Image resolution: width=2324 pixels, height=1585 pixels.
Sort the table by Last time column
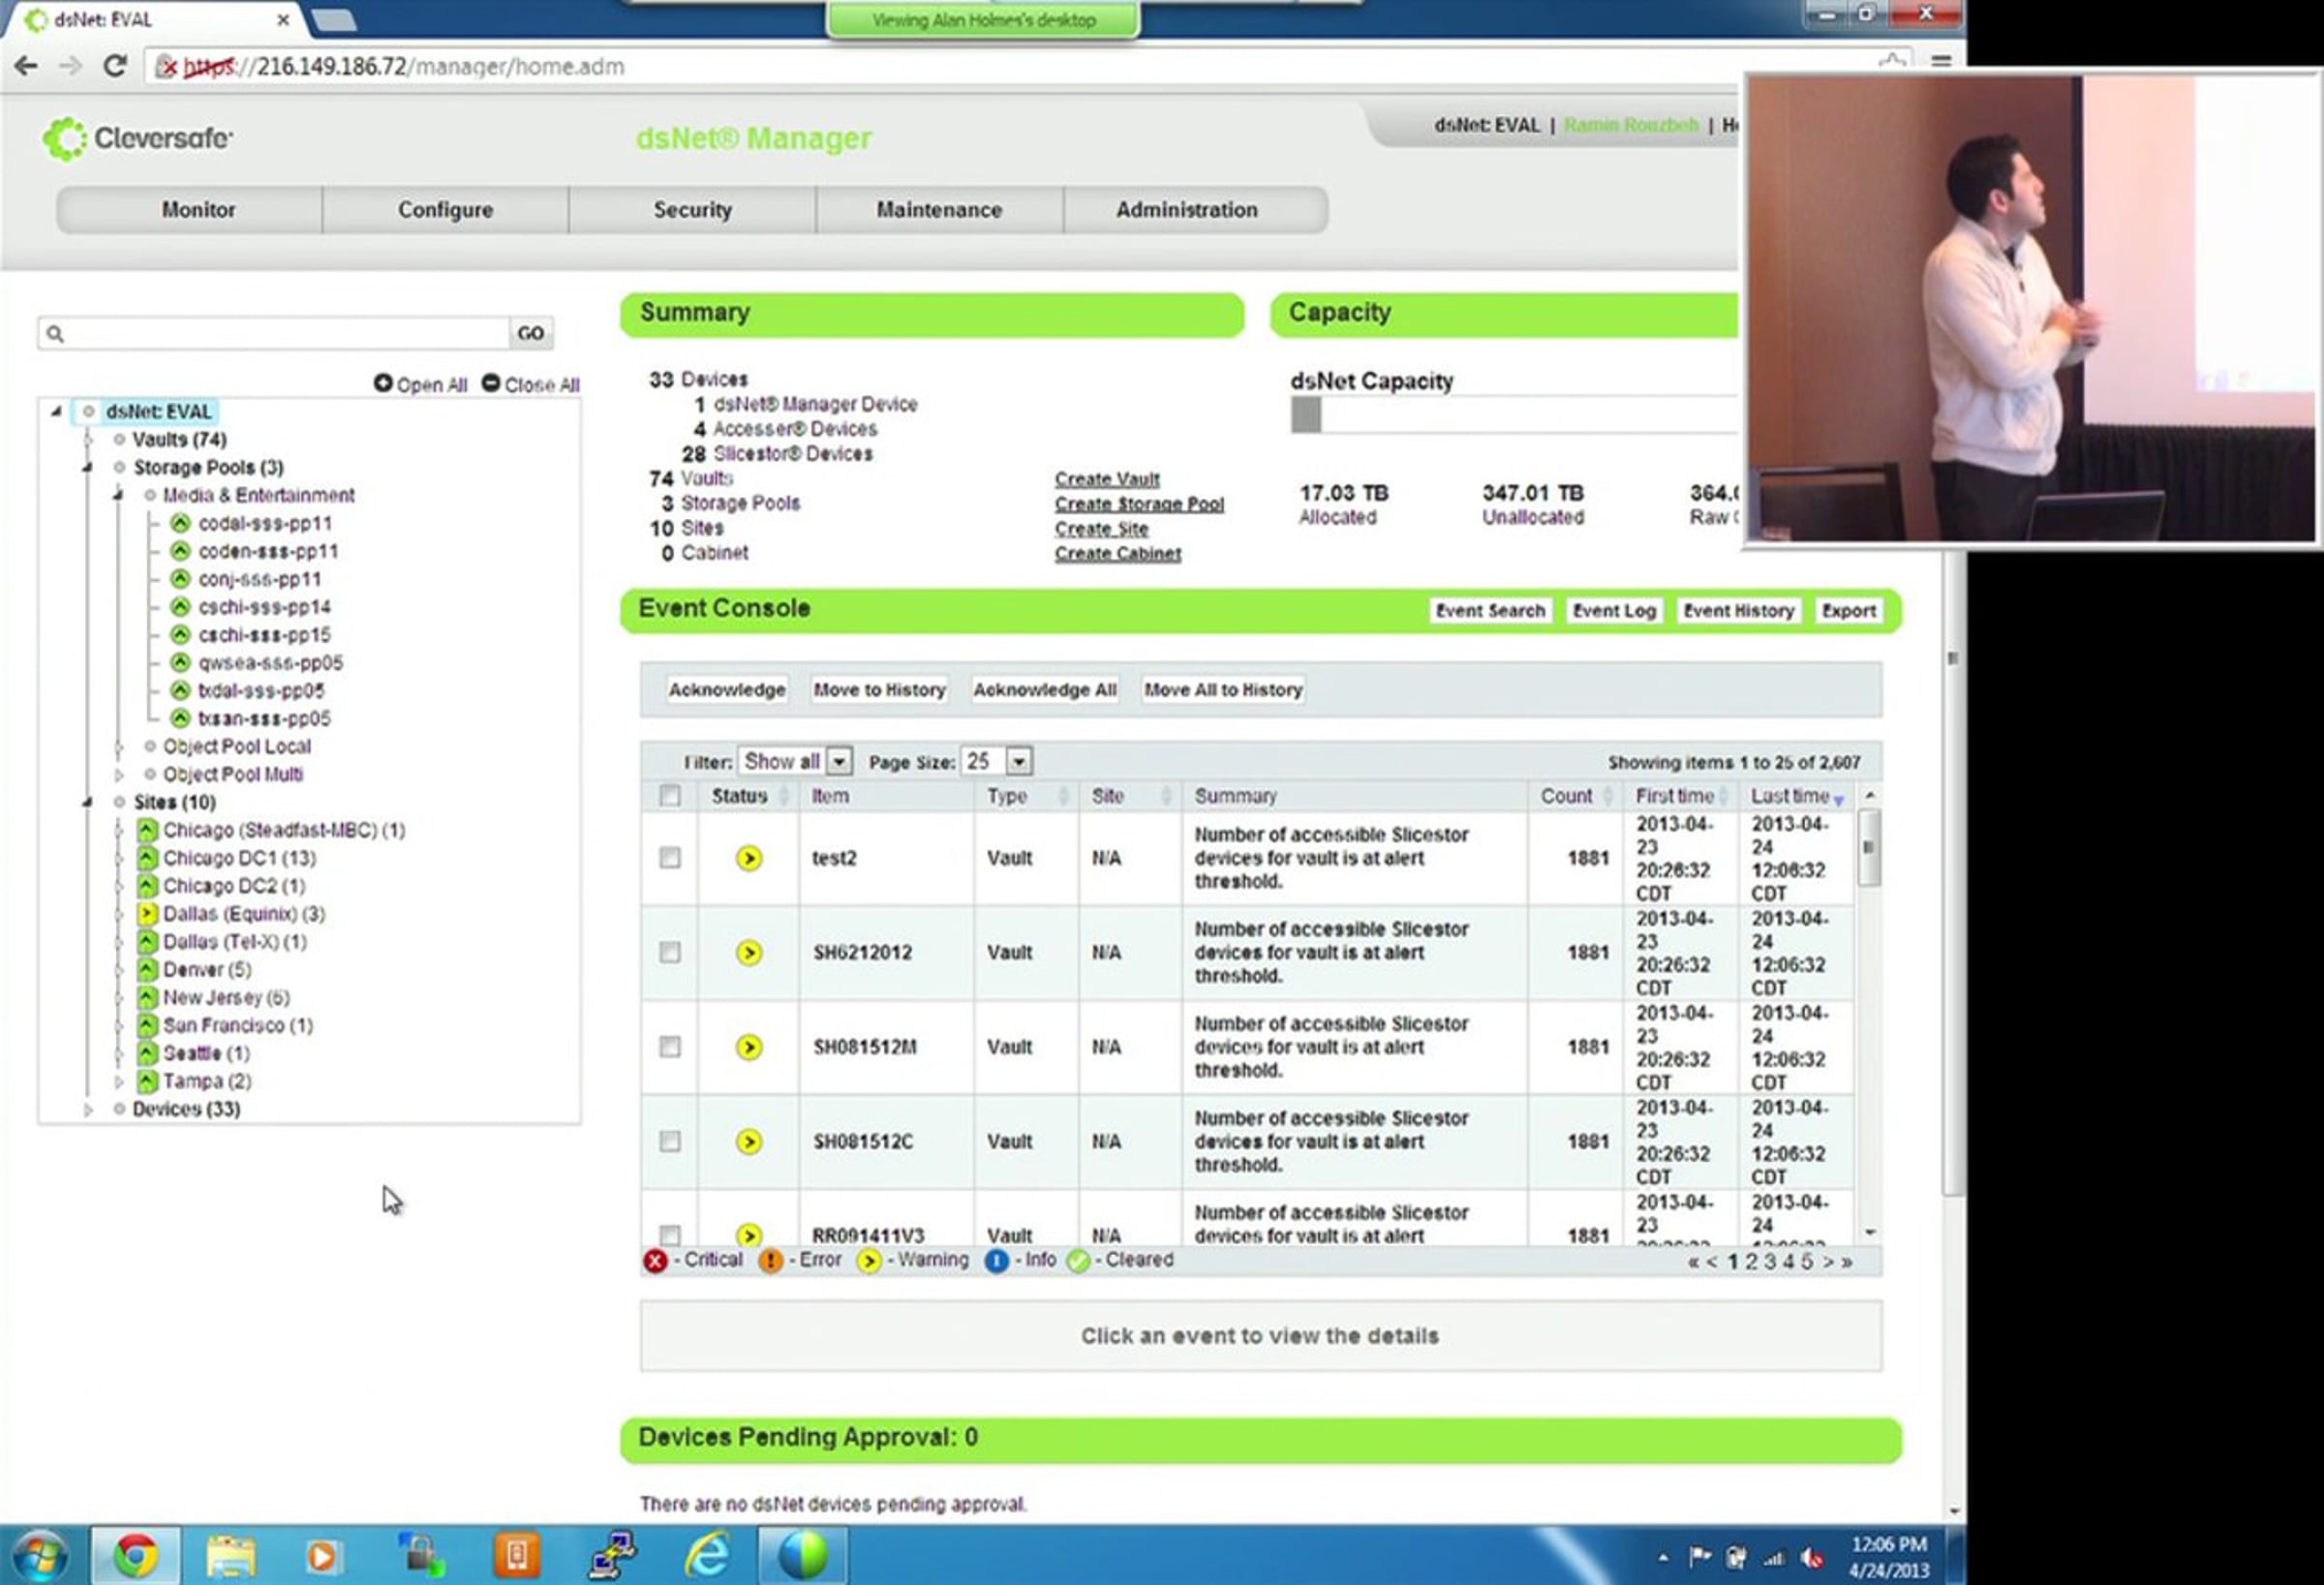[x=1796, y=796]
